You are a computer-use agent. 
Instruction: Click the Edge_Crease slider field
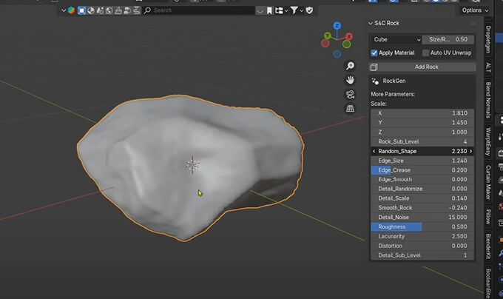tap(422, 169)
